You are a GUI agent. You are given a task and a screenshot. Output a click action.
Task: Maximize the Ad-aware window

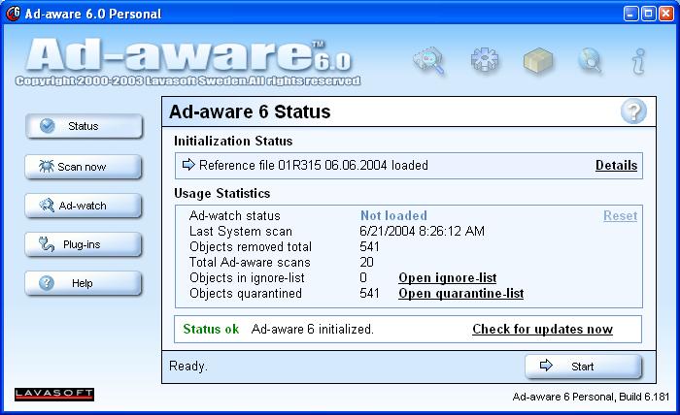[642, 14]
